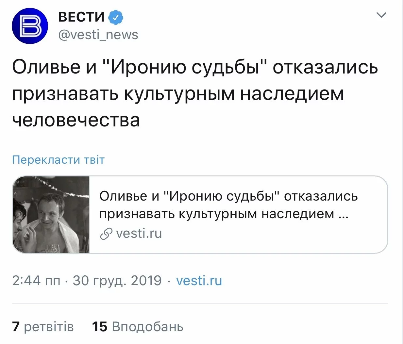Open the ВЕСТИ display name
The height and width of the screenshot is (344, 403).
[x=81, y=17]
